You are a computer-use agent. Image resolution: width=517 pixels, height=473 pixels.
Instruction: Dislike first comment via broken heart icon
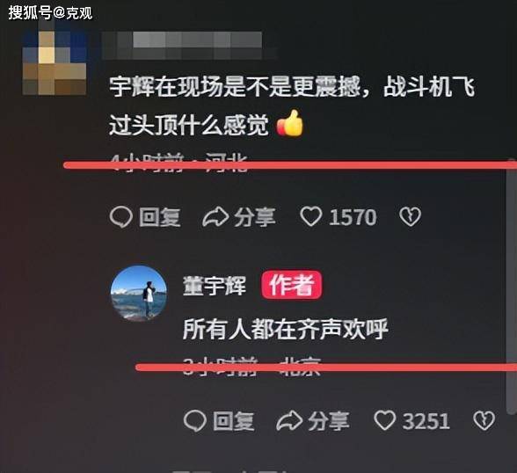(410, 216)
